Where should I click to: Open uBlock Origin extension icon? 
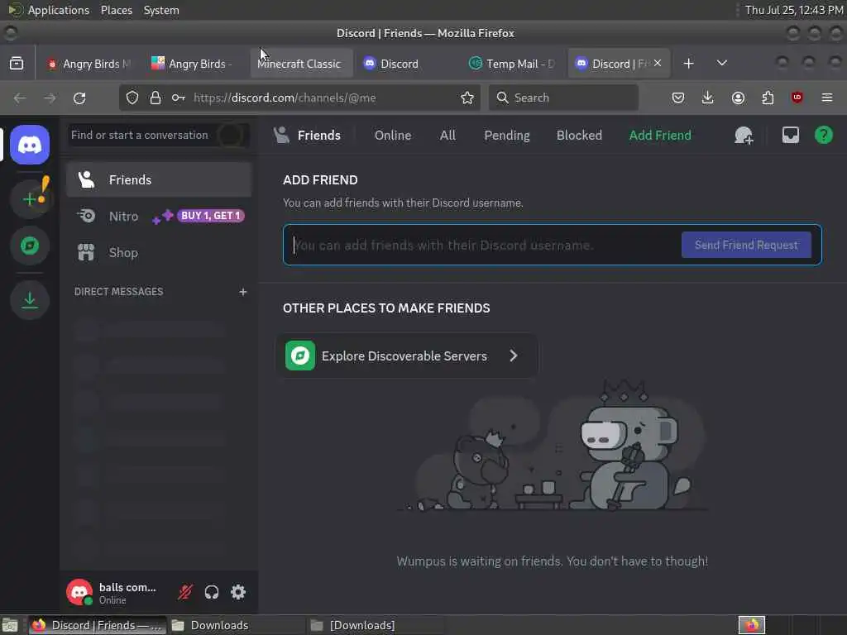(797, 98)
